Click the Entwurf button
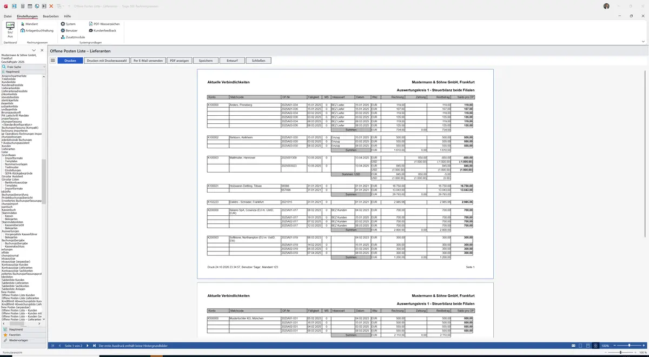Image resolution: width=649 pixels, height=357 pixels. (x=233, y=61)
